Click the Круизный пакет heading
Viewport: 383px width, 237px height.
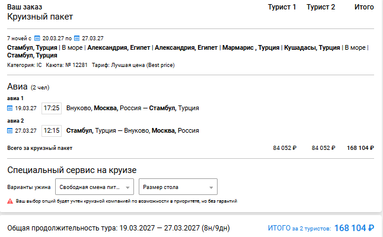[40, 17]
